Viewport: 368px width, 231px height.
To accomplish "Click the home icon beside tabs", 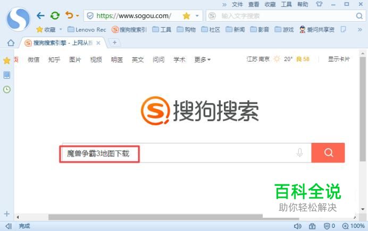I will click(x=11, y=43).
